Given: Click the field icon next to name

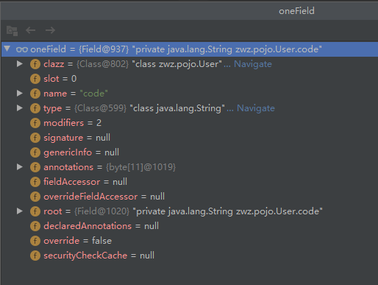Looking at the screenshot, I should click(x=35, y=94).
